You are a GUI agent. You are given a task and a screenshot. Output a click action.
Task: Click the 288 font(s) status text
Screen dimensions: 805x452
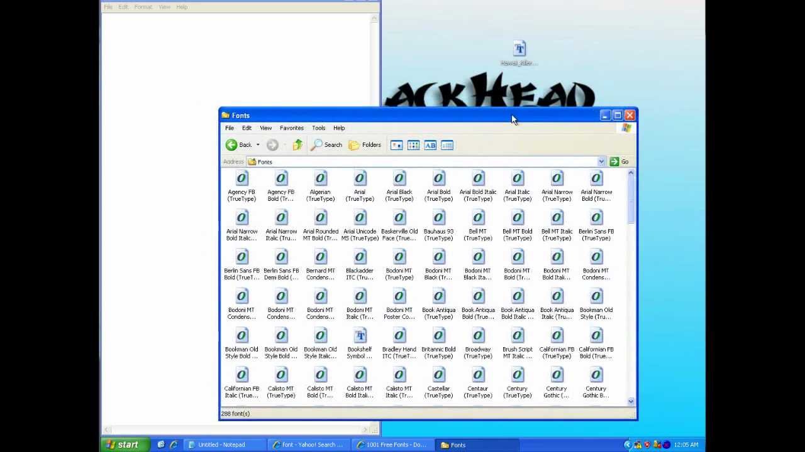[x=235, y=414]
